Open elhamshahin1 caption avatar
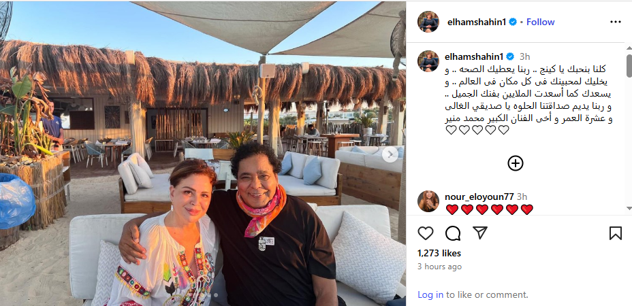The image size is (632, 306). pyautogui.click(x=428, y=61)
